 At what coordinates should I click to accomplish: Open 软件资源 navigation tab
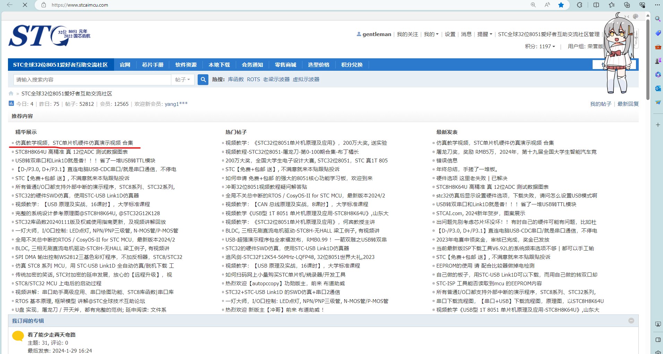pyautogui.click(x=186, y=65)
